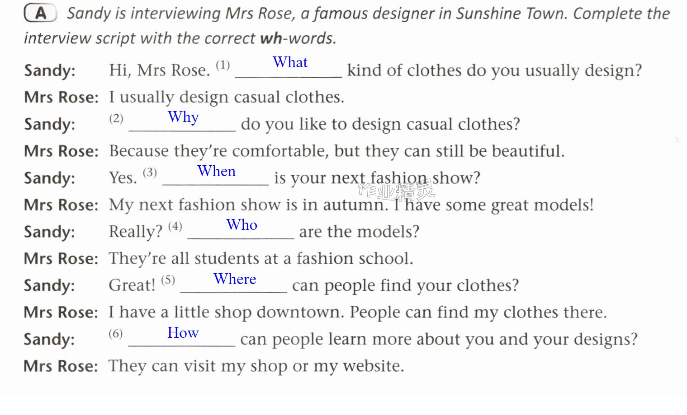
Task: Click the number (5) marker
Action: click(168, 280)
